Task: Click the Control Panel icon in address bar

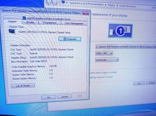Action: [63, 2]
